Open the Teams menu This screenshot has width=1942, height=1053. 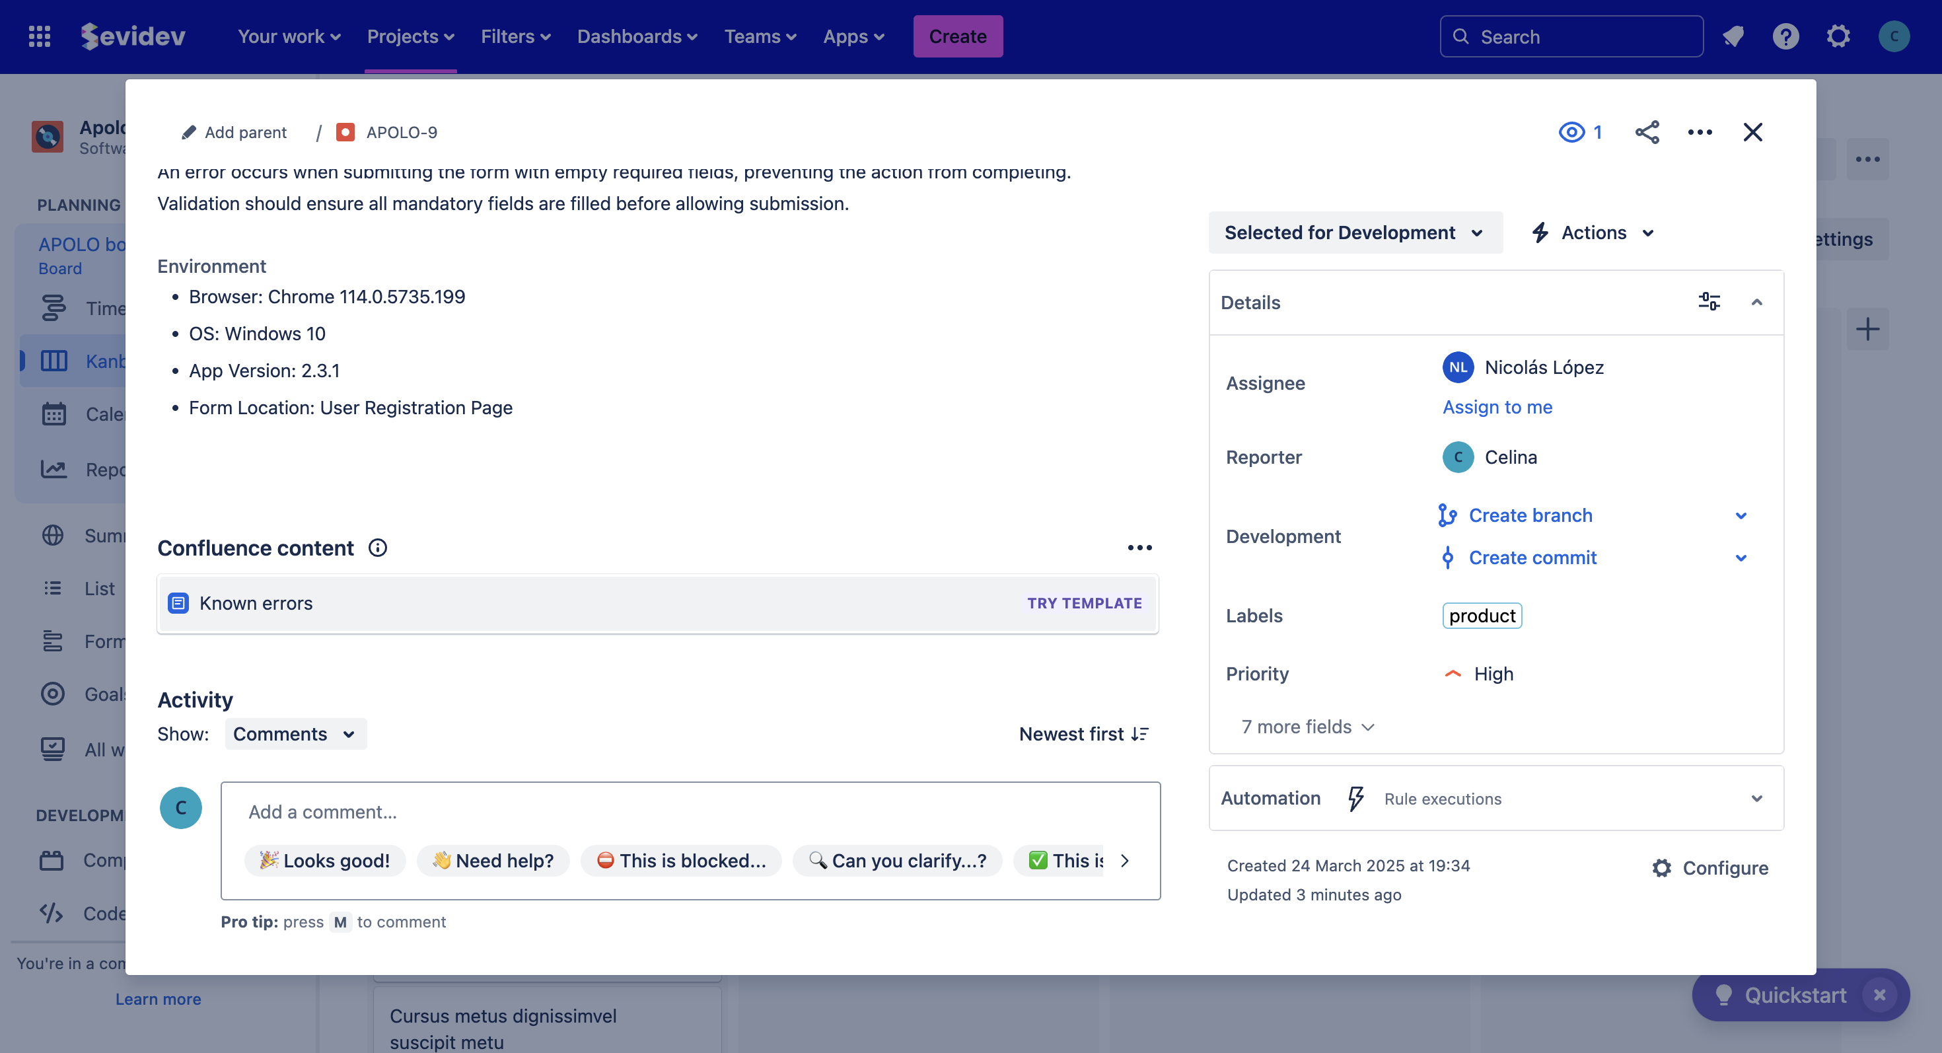760,36
